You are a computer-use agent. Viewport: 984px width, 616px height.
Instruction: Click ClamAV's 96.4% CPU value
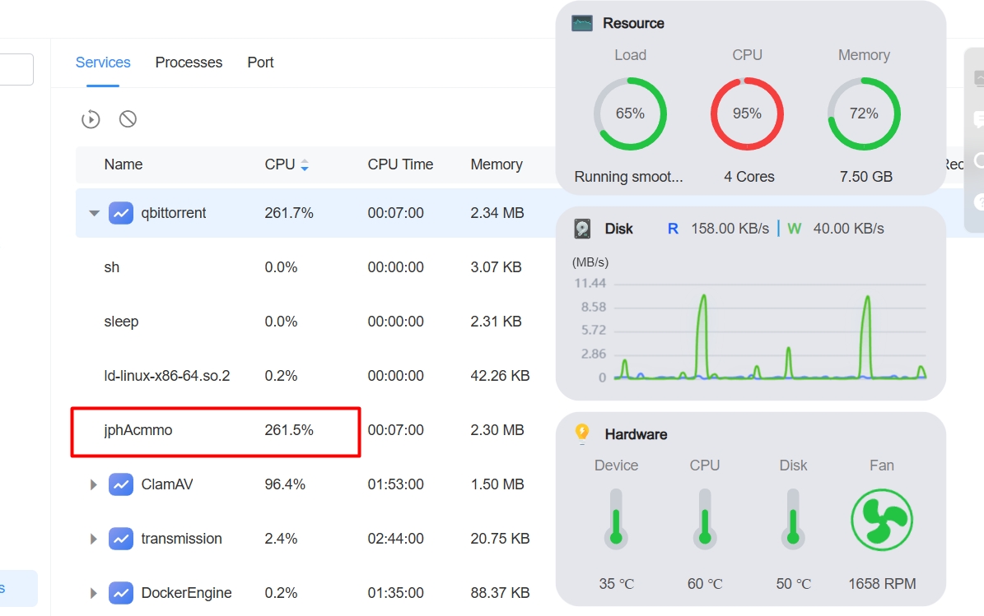pyautogui.click(x=285, y=484)
